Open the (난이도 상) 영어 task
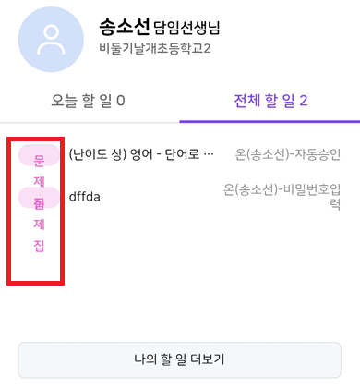The height and width of the screenshot is (389, 360). [141, 154]
